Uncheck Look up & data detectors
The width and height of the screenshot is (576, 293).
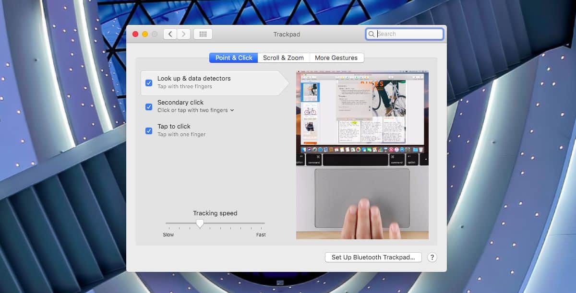pyautogui.click(x=149, y=82)
